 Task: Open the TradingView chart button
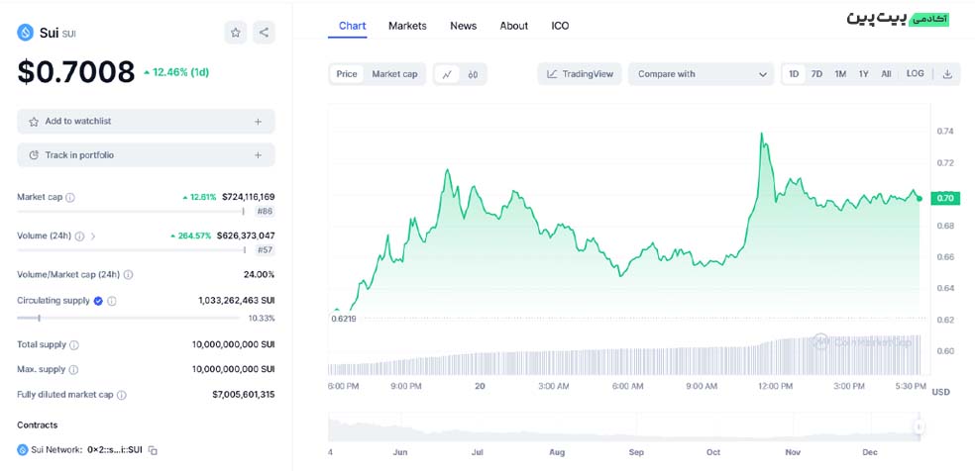581,74
